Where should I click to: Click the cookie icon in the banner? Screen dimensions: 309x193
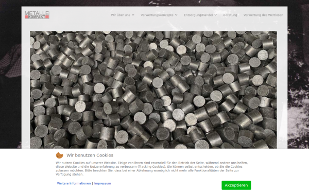(60, 155)
